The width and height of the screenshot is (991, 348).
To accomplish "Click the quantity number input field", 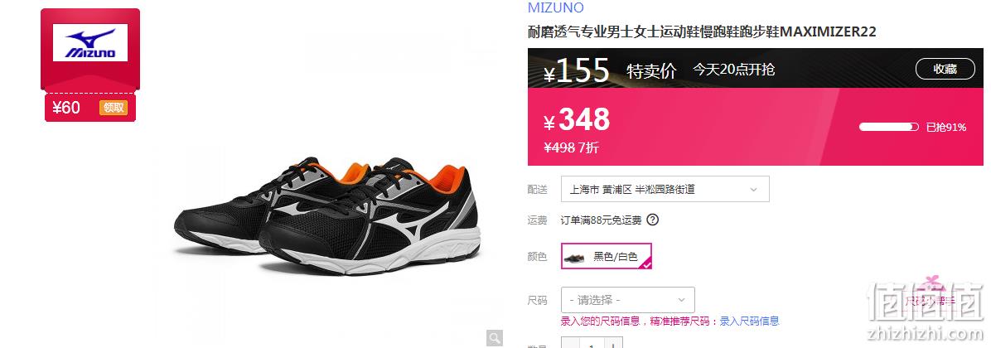I will tap(592, 343).
